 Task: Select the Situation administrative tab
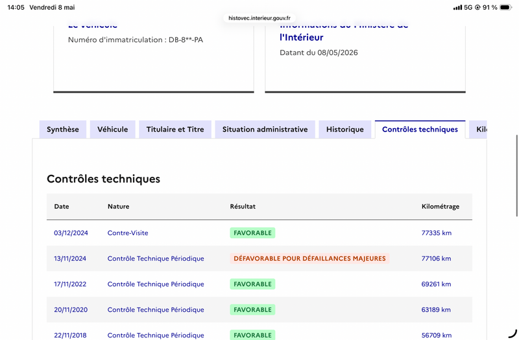[265, 129]
